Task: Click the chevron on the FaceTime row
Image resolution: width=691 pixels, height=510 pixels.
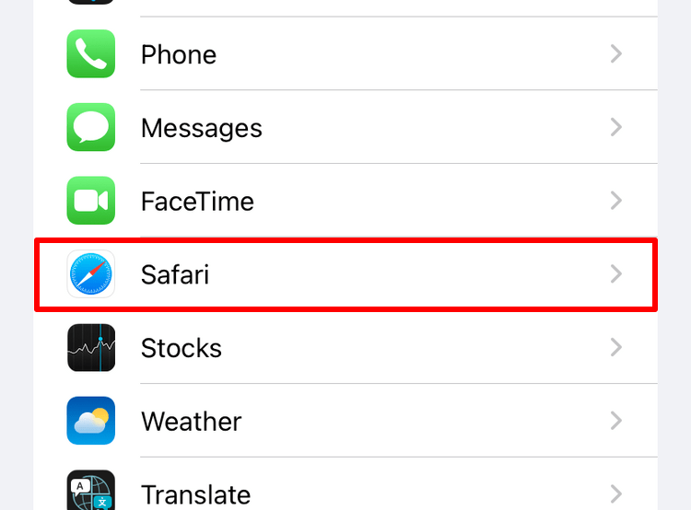Action: pos(616,201)
